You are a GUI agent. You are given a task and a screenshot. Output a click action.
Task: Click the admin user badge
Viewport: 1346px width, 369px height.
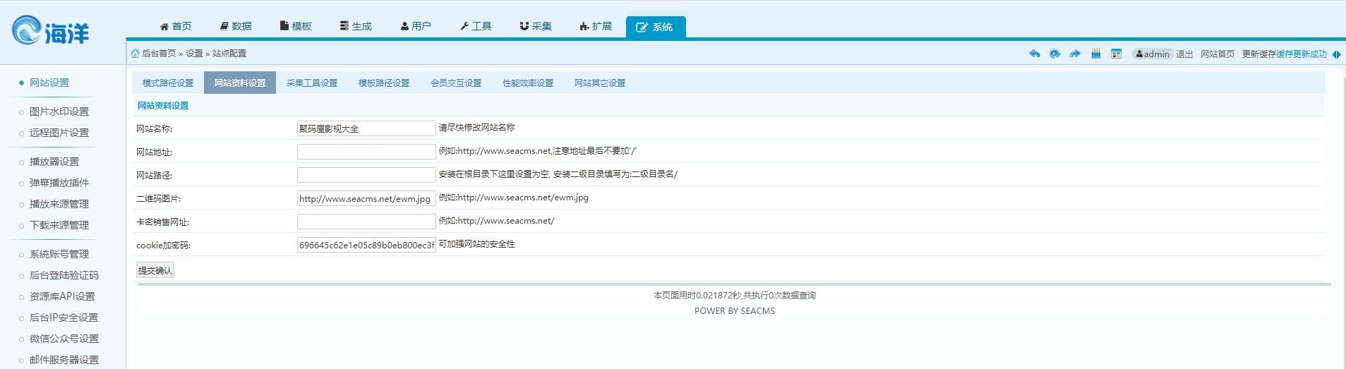click(1152, 54)
